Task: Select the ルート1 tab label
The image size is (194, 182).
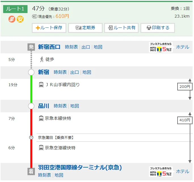Action: [x=15, y=9]
